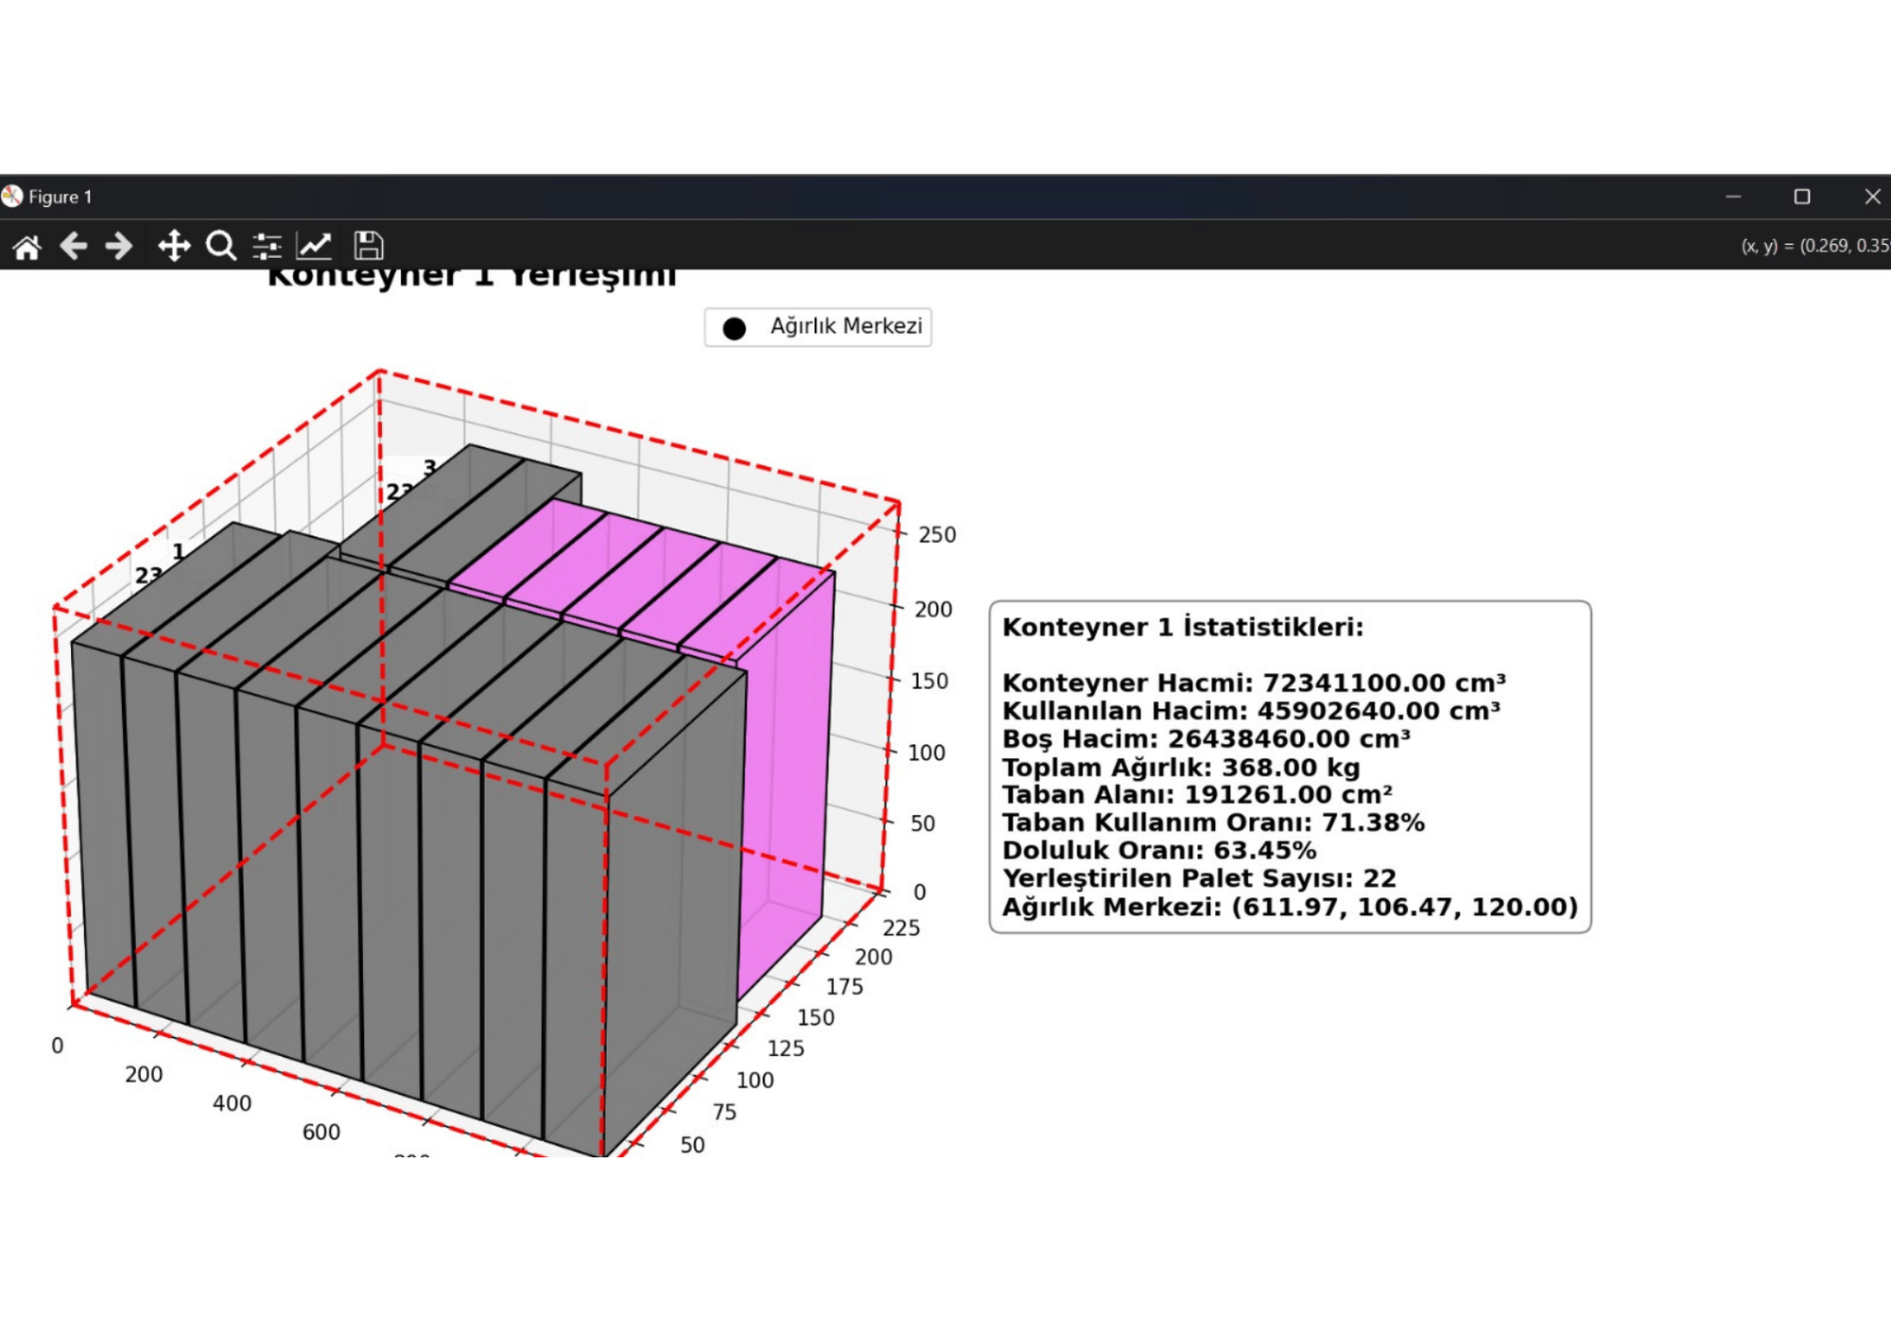This screenshot has height=1332, width=1891.
Task: Go forward to next view arrow
Action: [119, 247]
